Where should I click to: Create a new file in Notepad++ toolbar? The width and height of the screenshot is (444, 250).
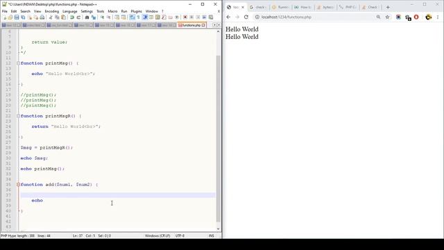(5, 17)
